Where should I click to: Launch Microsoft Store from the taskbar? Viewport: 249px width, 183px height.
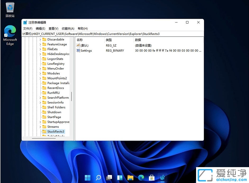pos(152,177)
